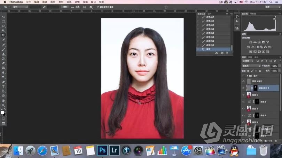Open crop overlay grid options
The image size is (282, 158).
[85, 7]
